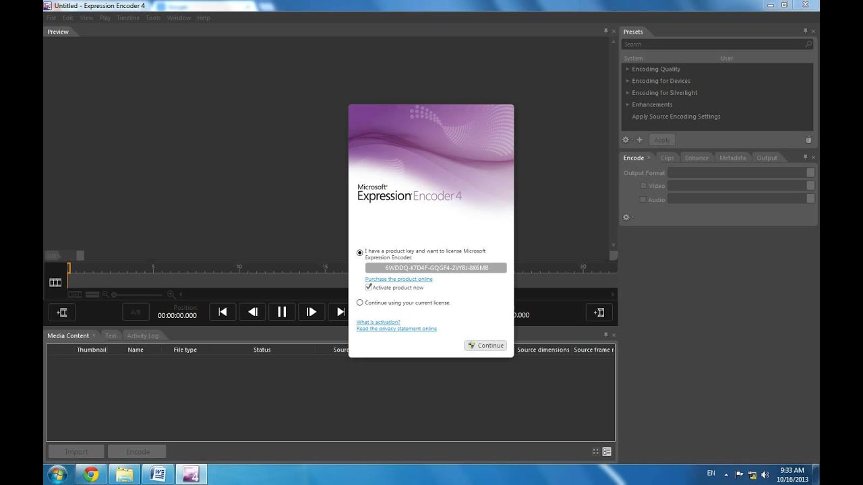This screenshot has width=863, height=485.
Task: Select the product key radio option
Action: click(359, 253)
